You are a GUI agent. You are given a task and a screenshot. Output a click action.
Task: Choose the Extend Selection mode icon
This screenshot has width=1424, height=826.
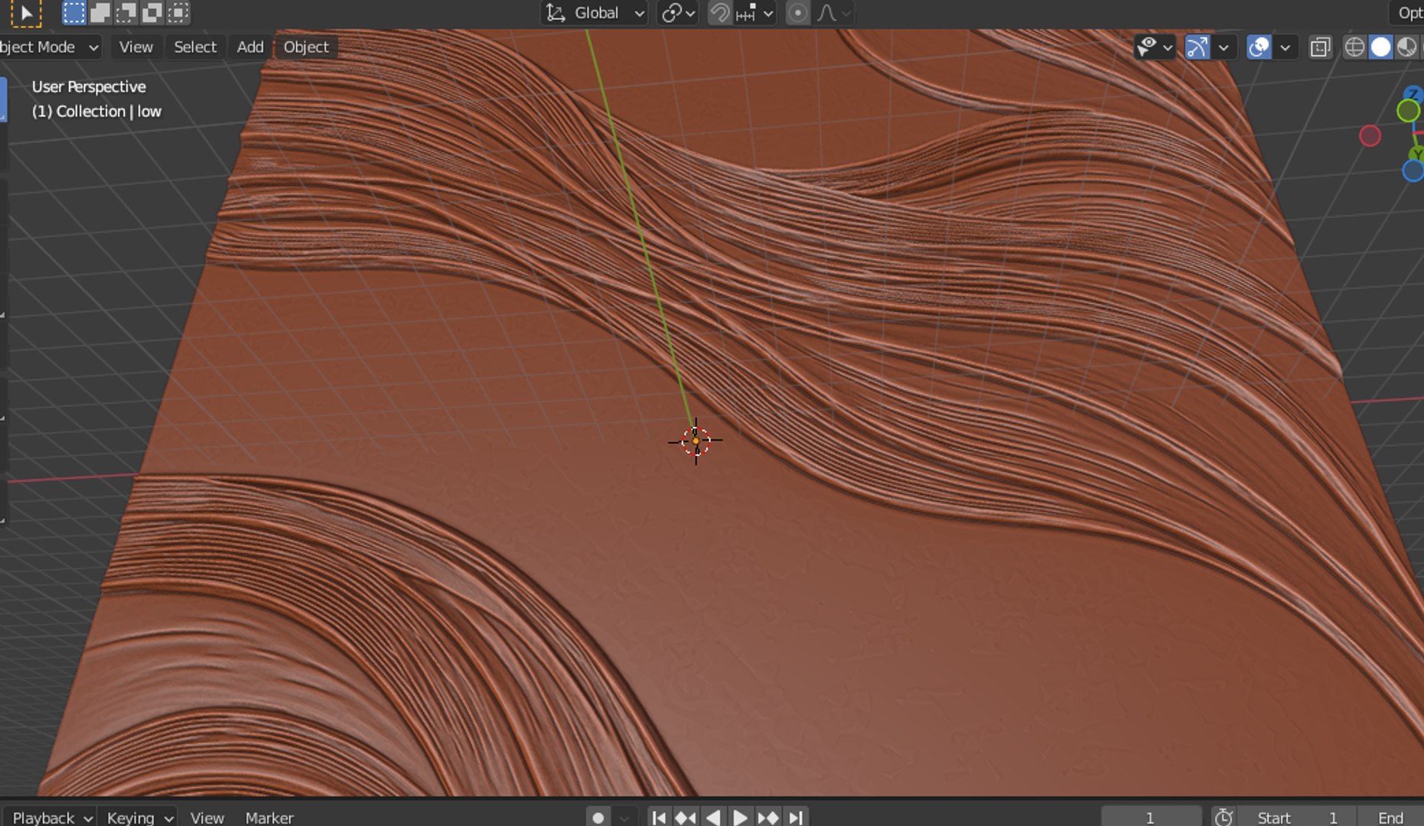coord(99,13)
